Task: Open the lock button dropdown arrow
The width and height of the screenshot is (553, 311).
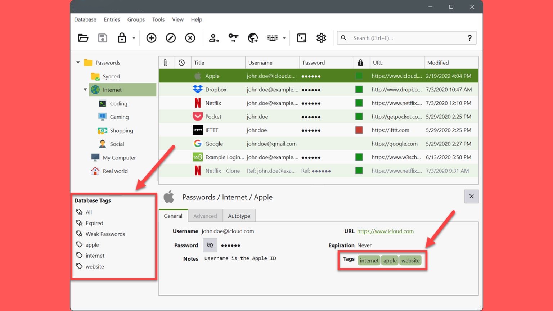Action: point(134,38)
